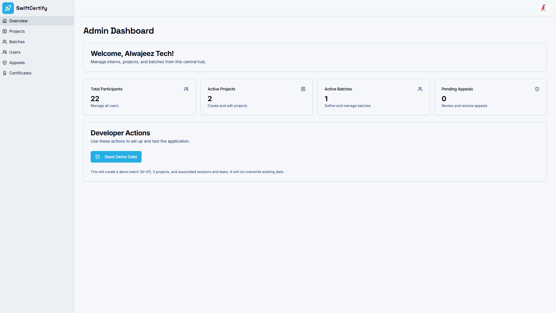Click the SwiftCertify rocket logo icon
This screenshot has width=556, height=313.
pos(8,8)
